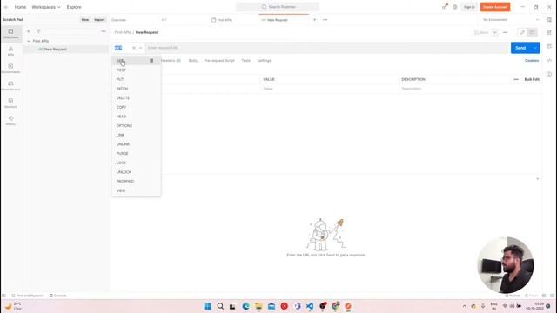The image size is (557, 313).
Task: Click the Create Account button
Action: click(495, 7)
